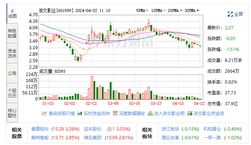Click the 01-23 date marker on the axis
Viewport: 251px width, 145px height.
48,103
